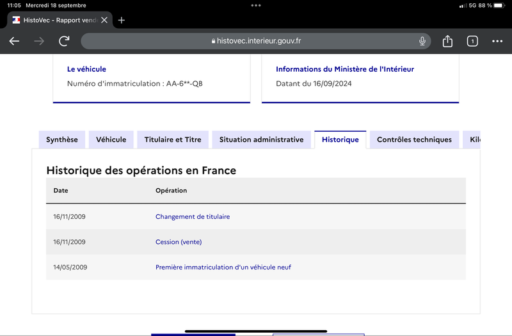
Task: Open the tab switcher showing 1 tab
Action: 472,41
